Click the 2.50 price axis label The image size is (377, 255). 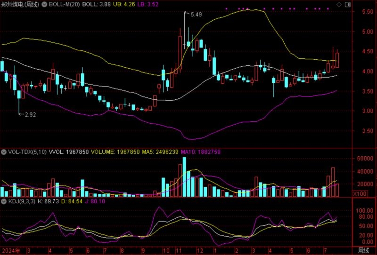click(368, 131)
